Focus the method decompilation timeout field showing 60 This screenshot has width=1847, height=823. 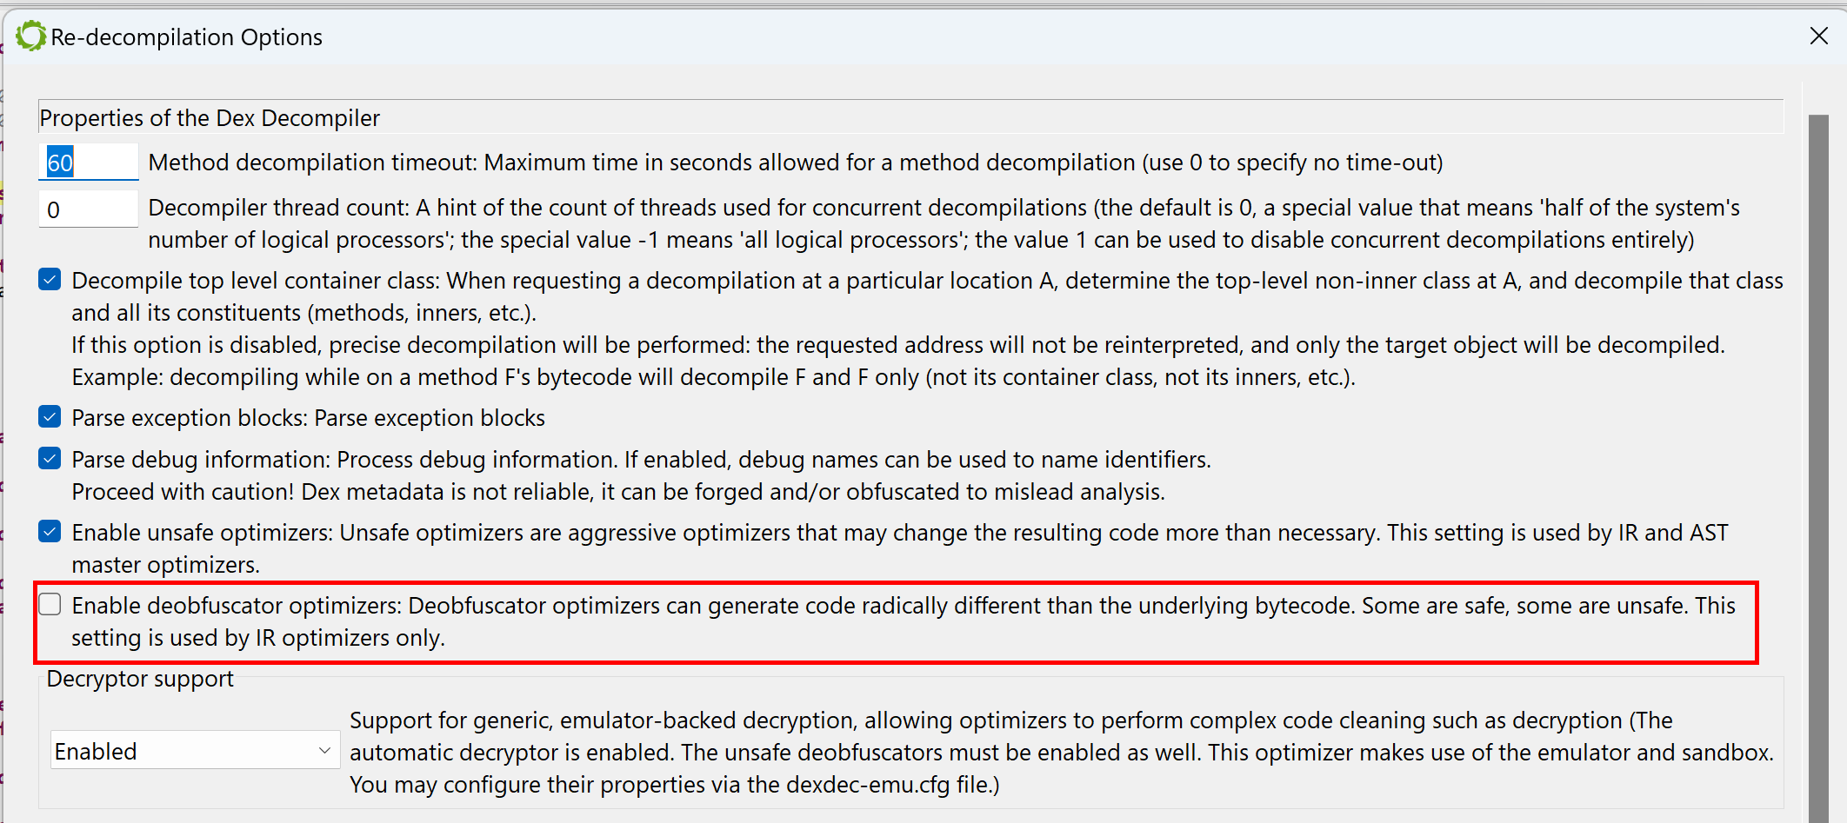tap(88, 163)
